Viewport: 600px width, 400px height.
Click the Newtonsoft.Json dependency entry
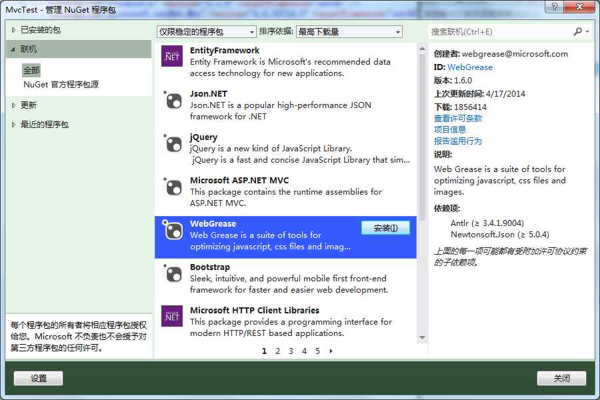tap(500, 234)
